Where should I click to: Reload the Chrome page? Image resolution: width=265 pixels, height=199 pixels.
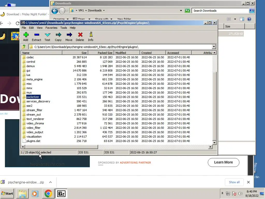pyautogui.click(x=17, y=23)
